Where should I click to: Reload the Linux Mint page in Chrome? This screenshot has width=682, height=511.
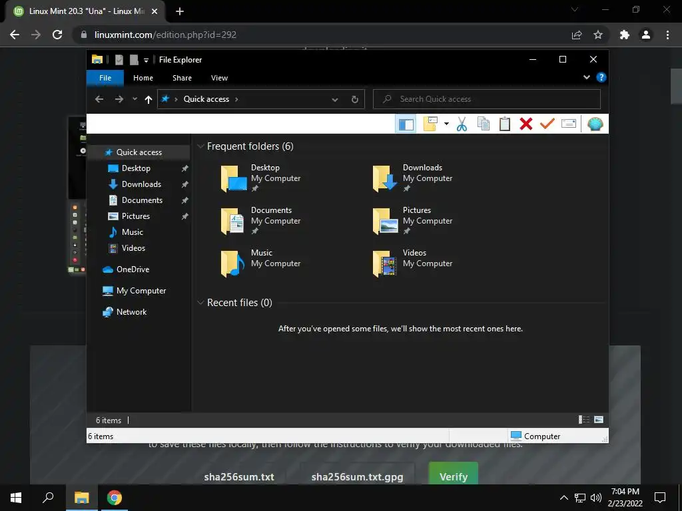coord(57,35)
